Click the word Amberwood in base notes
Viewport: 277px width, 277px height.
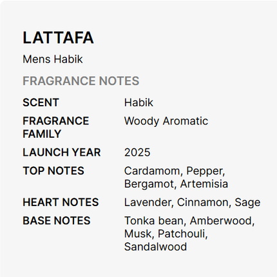click(222, 221)
